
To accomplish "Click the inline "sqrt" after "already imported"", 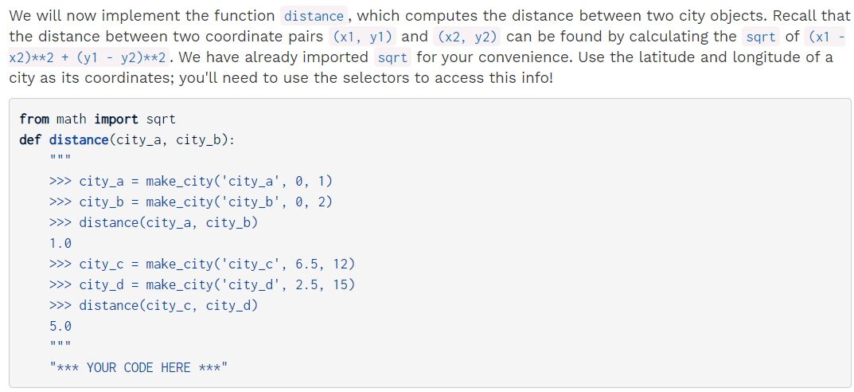I will coord(392,57).
